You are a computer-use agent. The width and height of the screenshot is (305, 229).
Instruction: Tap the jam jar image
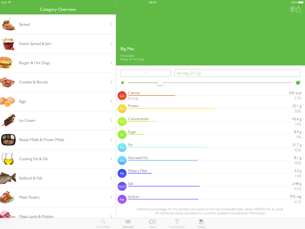(x=8, y=44)
